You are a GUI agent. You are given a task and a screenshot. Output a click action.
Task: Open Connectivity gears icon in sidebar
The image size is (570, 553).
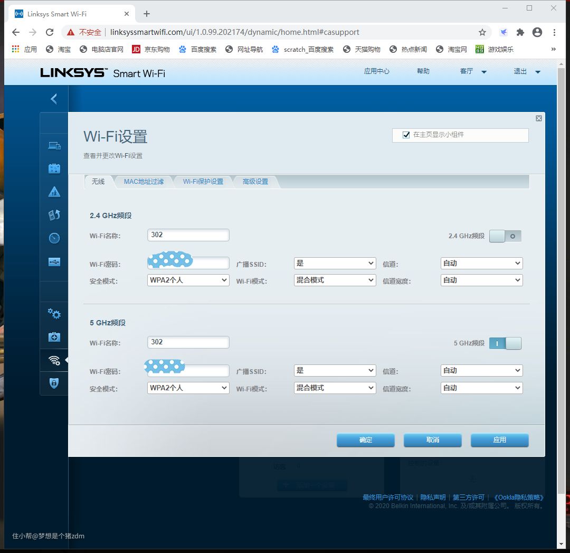[54, 314]
